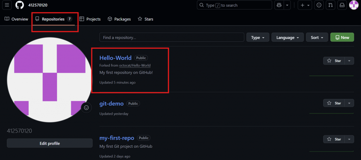The width and height of the screenshot is (361, 160).
Task: Click the large profile avatar image
Action: [50, 80]
